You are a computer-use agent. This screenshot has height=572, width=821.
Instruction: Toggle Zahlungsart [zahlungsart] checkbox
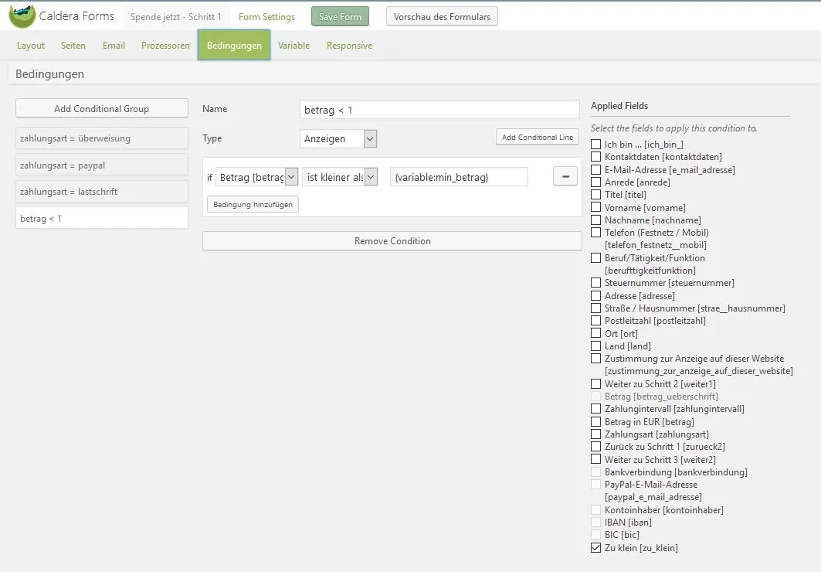point(595,434)
